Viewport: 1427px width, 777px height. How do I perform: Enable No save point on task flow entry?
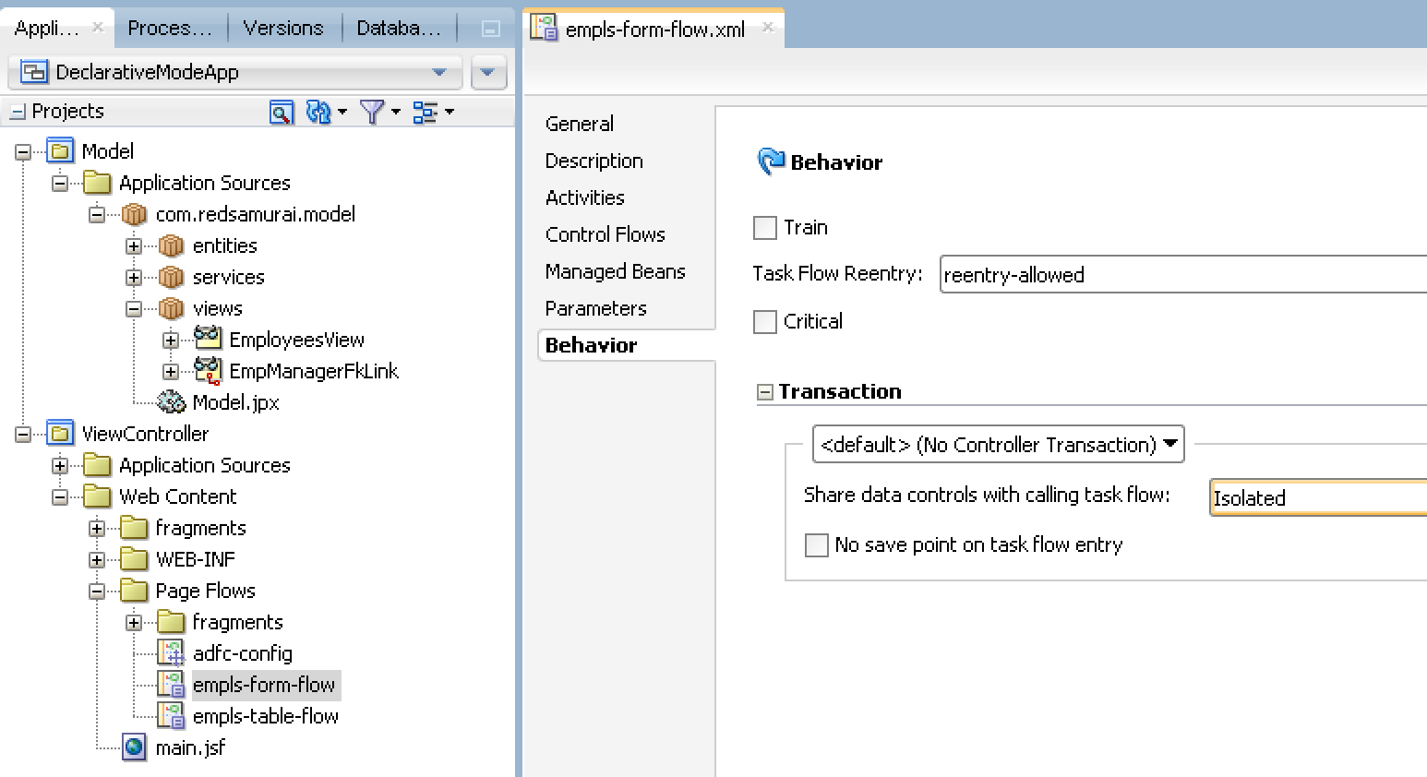pos(816,545)
